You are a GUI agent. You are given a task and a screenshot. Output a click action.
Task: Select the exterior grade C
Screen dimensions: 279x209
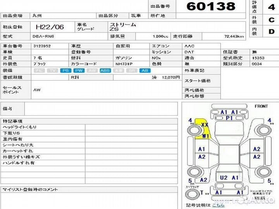point(272,20)
